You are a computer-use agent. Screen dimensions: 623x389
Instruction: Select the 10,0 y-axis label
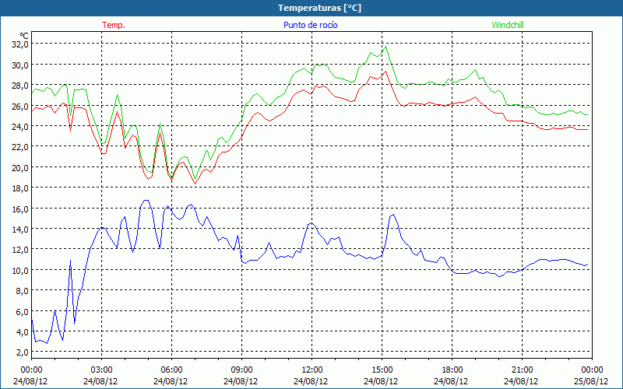[20, 270]
